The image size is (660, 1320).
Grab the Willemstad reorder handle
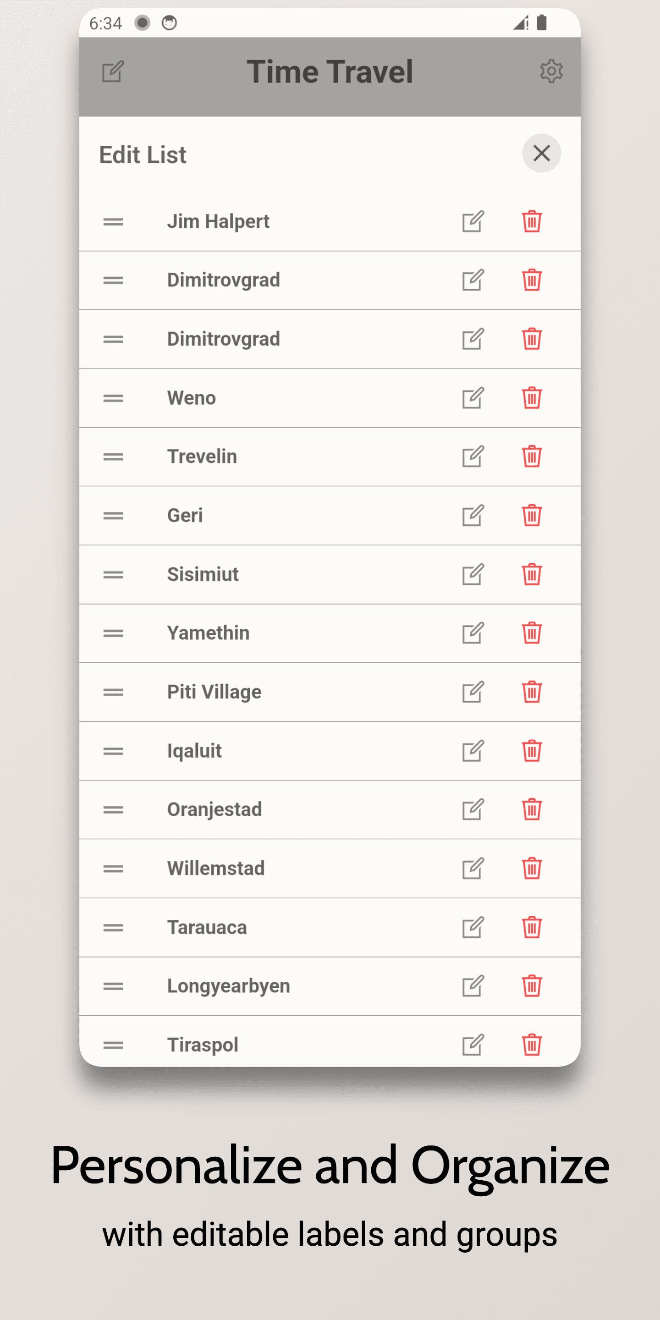[113, 869]
